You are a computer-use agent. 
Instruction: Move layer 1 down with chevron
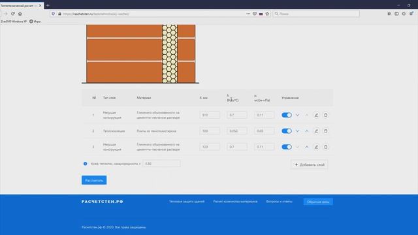coord(297,115)
